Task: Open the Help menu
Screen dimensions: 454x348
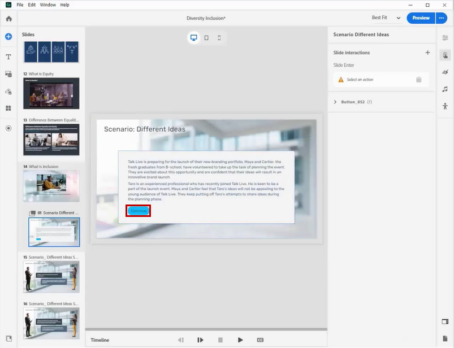Action: point(64,5)
